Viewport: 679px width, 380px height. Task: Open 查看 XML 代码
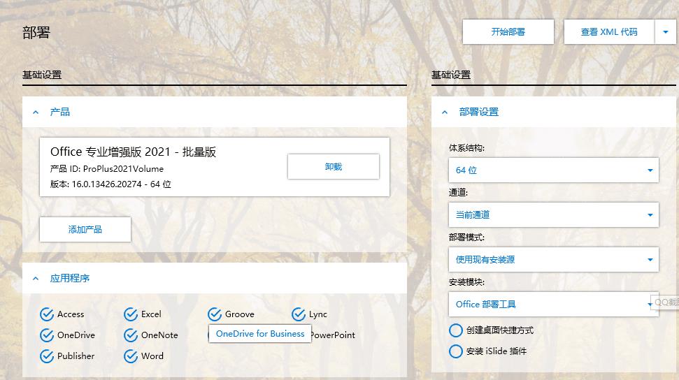tap(609, 31)
